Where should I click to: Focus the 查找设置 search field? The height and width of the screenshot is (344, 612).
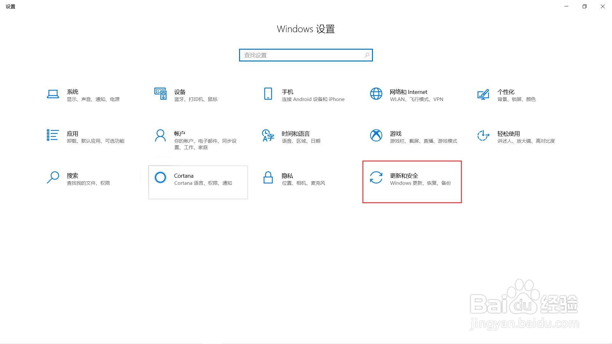point(306,55)
